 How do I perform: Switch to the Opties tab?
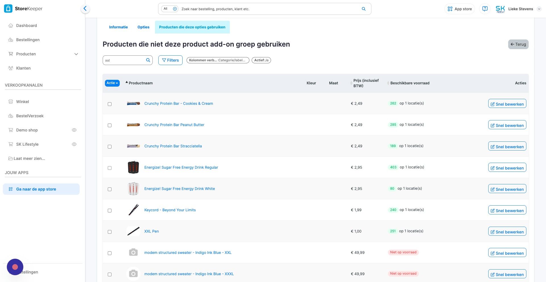pyautogui.click(x=143, y=27)
